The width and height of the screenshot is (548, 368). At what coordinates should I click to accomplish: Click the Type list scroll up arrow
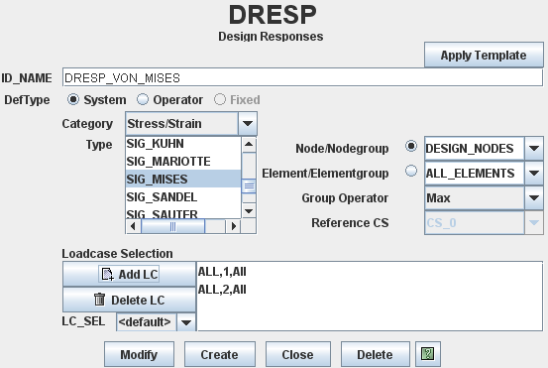[249, 145]
